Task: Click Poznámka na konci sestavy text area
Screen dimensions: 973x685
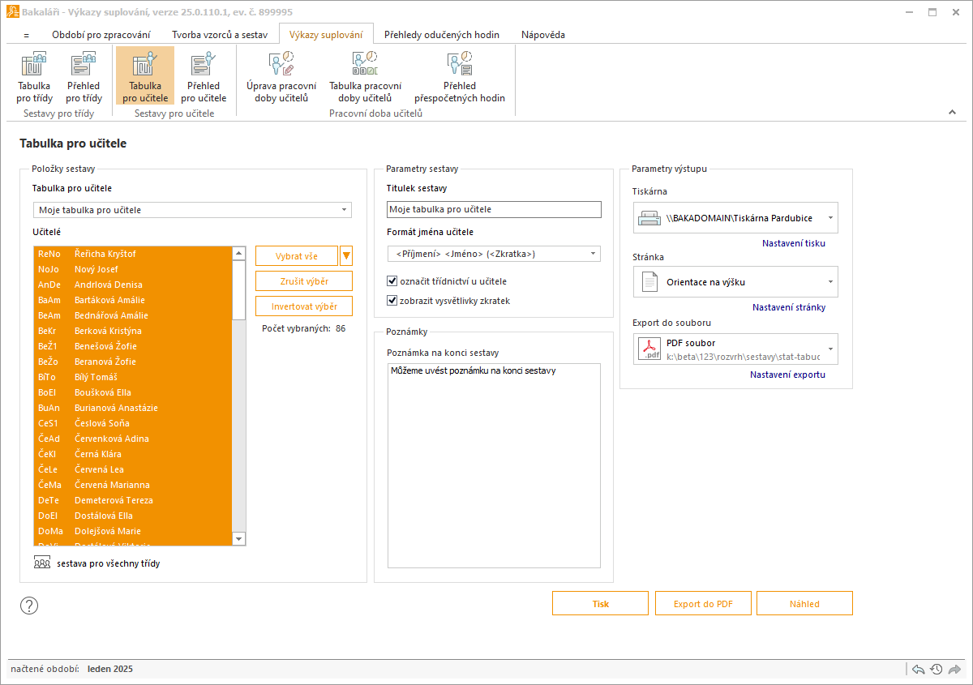Action: coord(494,465)
